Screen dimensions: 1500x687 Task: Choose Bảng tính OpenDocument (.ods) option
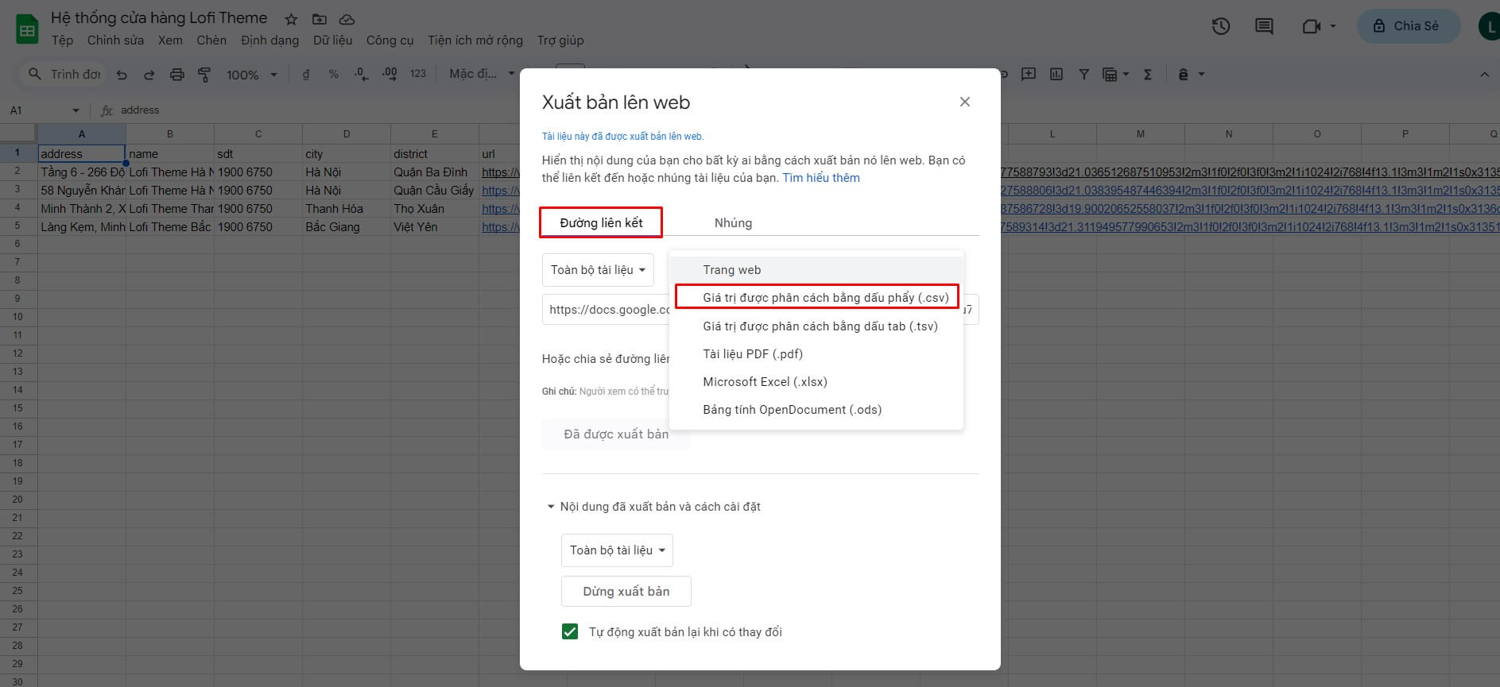816,410
